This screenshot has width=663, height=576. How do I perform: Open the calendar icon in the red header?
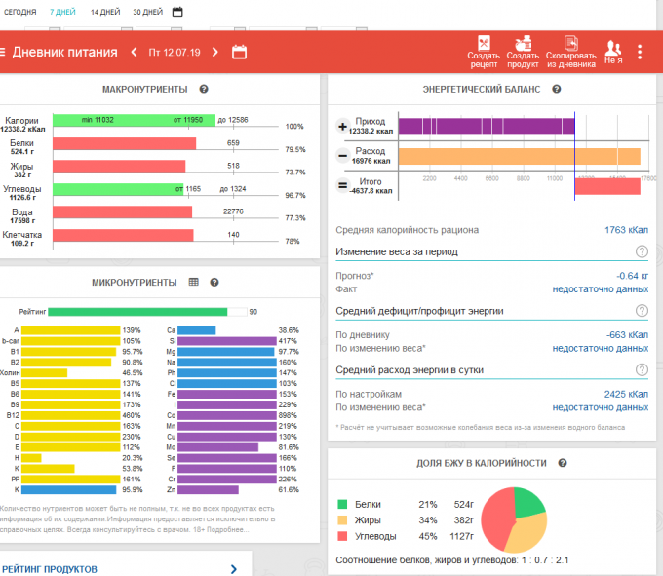pos(239,52)
